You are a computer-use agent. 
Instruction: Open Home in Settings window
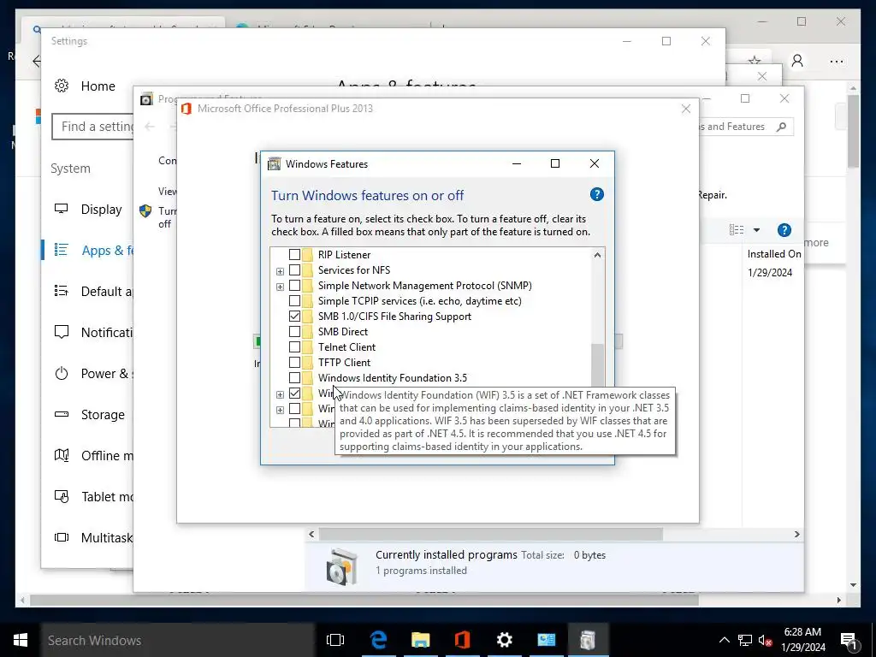(x=85, y=86)
